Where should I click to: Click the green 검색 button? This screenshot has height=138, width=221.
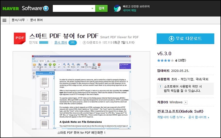[101, 8]
